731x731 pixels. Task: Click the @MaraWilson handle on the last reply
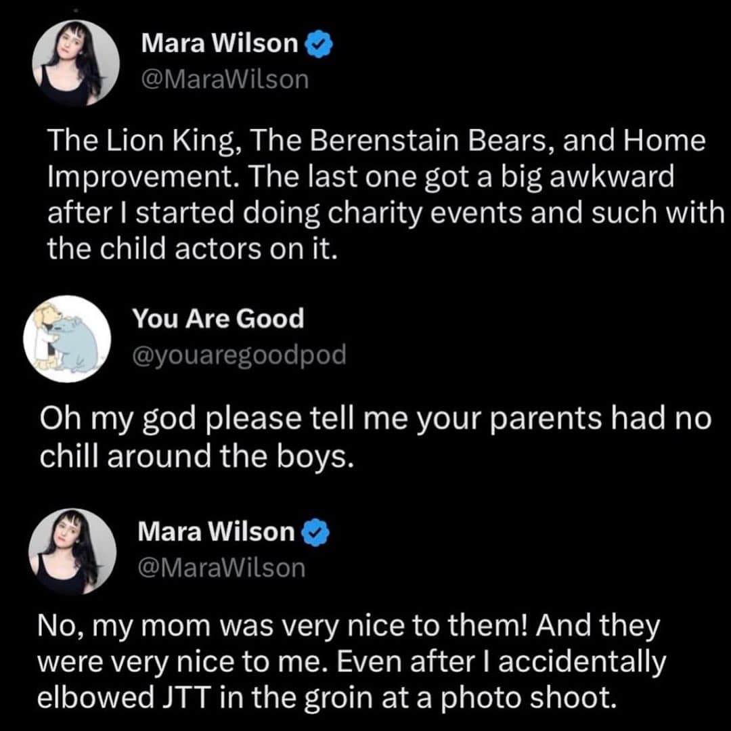pos(221,569)
